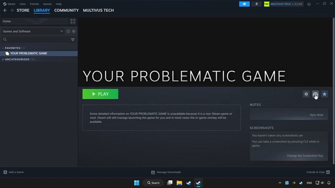The height and width of the screenshot is (188, 335).
Task: Click the Big Picture mode monitor icon
Action: (309, 4)
